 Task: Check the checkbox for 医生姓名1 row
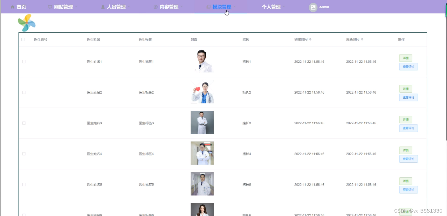(x=24, y=62)
